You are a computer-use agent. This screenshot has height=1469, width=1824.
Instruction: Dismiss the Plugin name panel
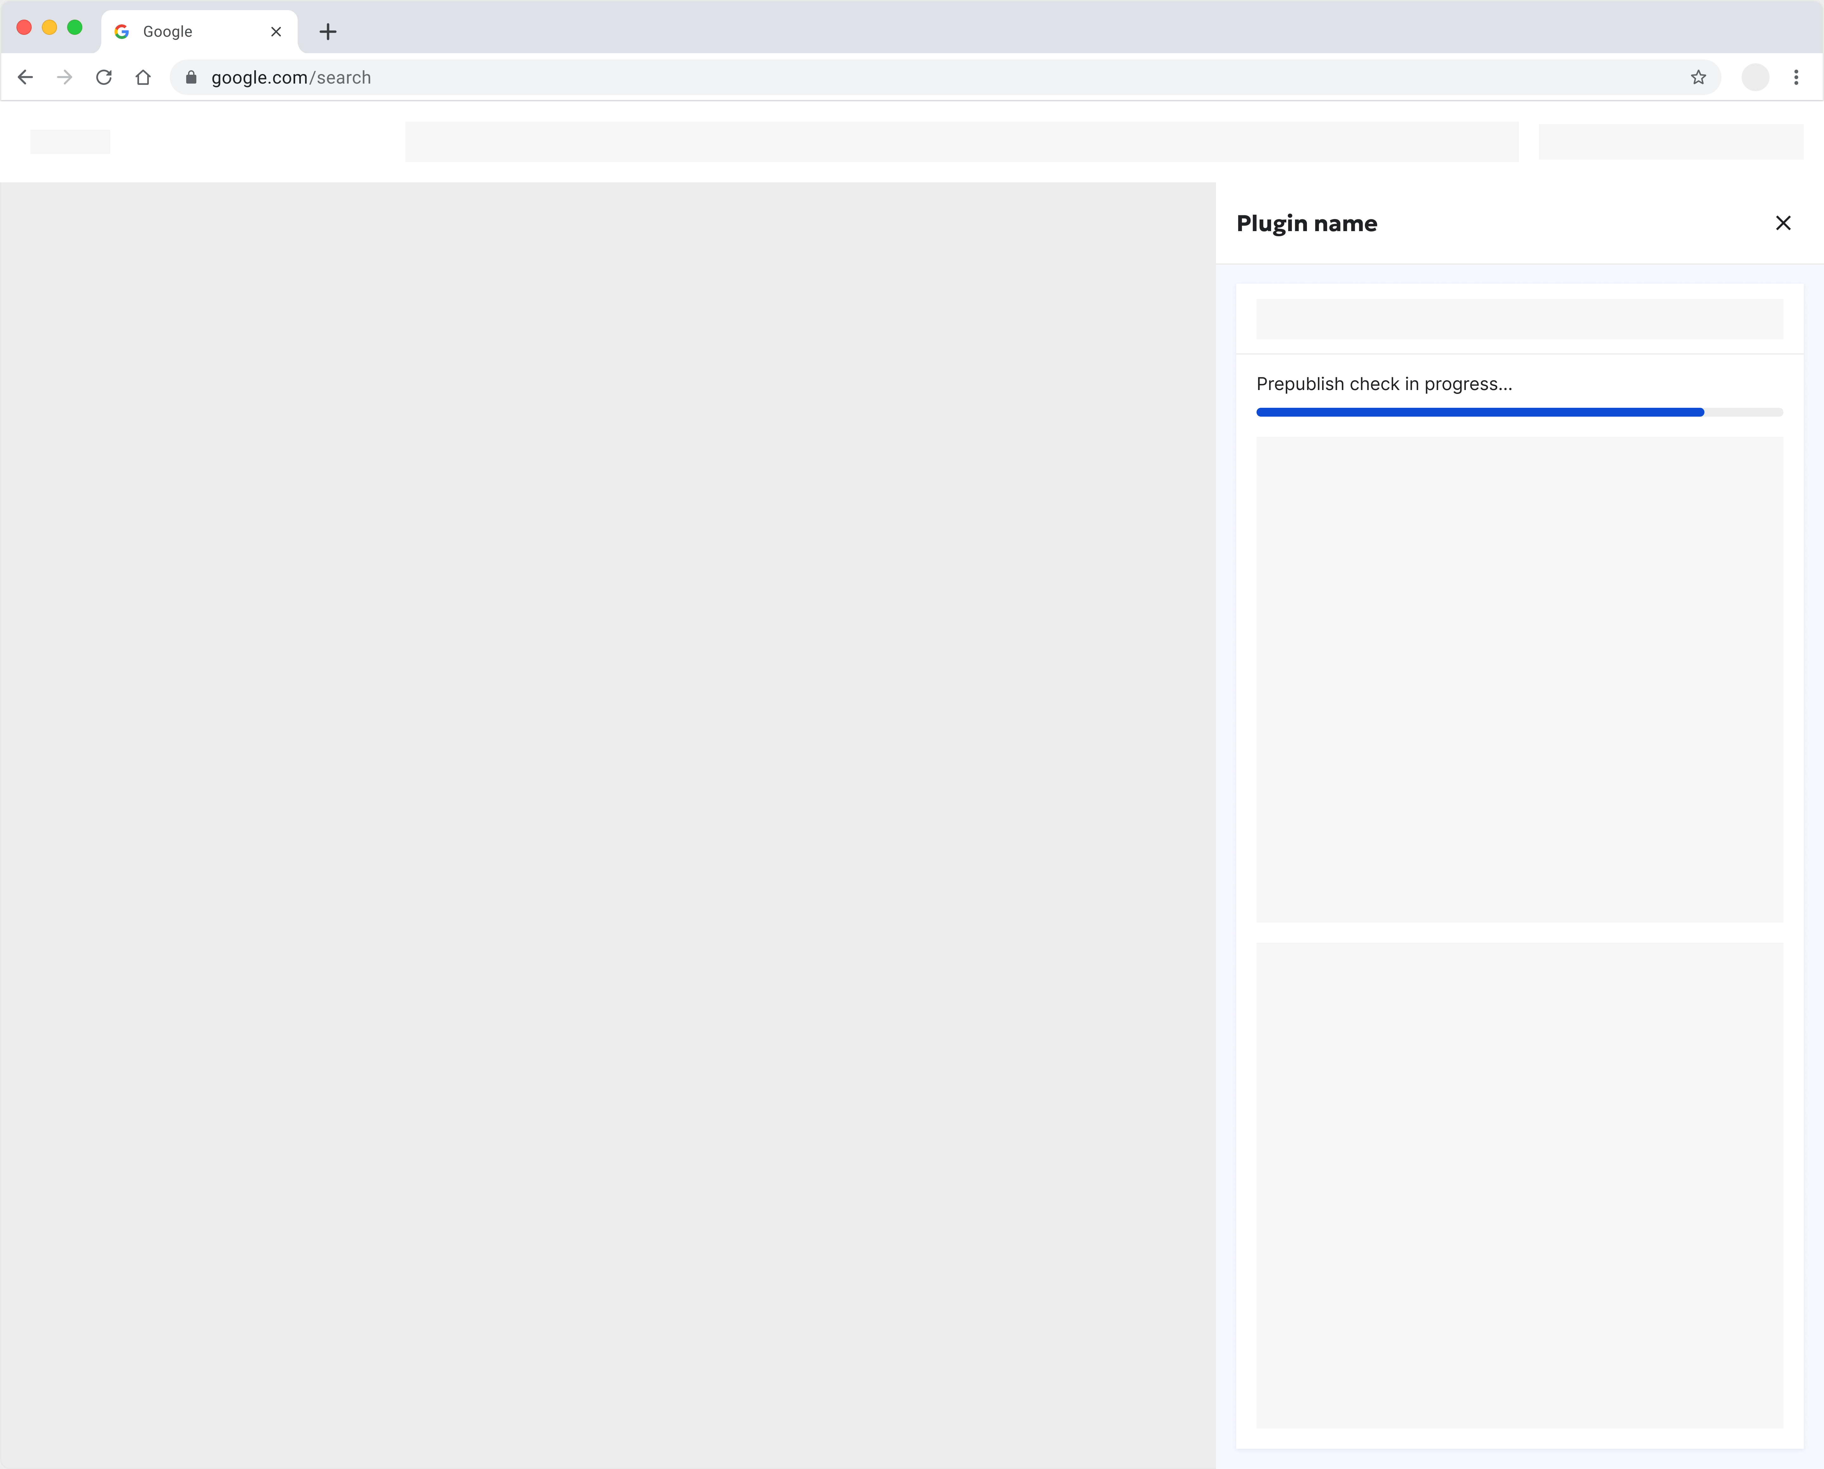pyautogui.click(x=1783, y=223)
